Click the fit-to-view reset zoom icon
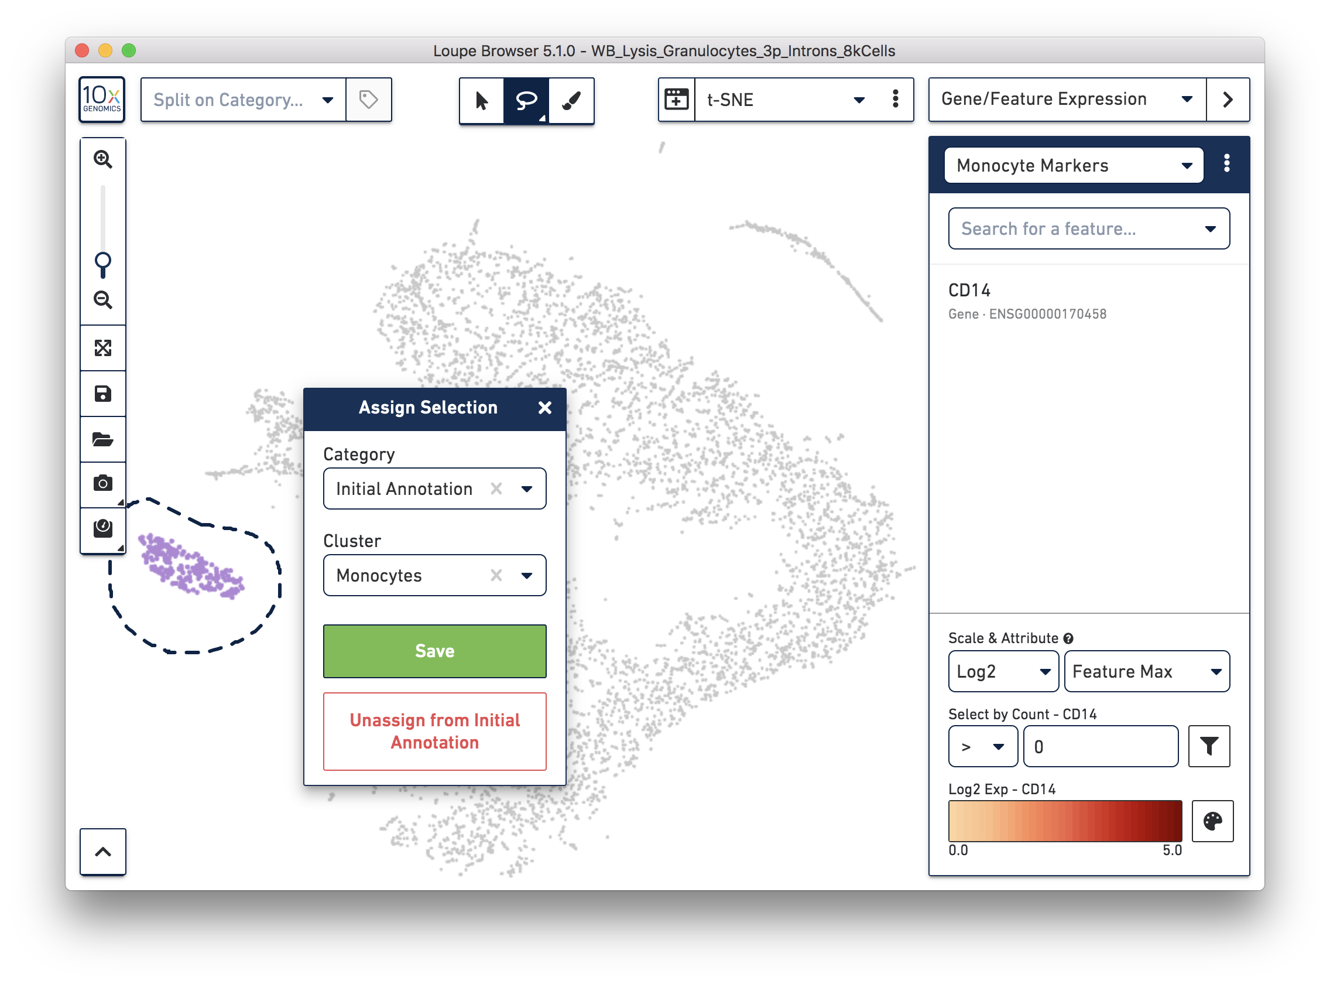The image size is (1330, 984). click(x=103, y=348)
